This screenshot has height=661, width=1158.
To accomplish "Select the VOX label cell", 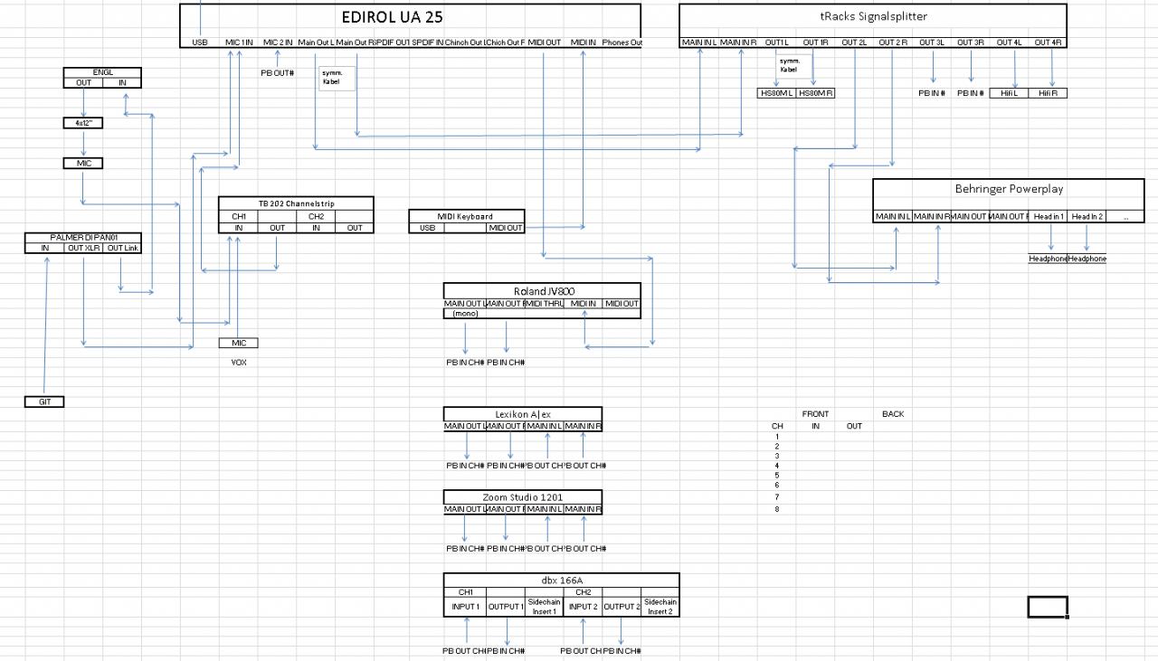I will 239,362.
